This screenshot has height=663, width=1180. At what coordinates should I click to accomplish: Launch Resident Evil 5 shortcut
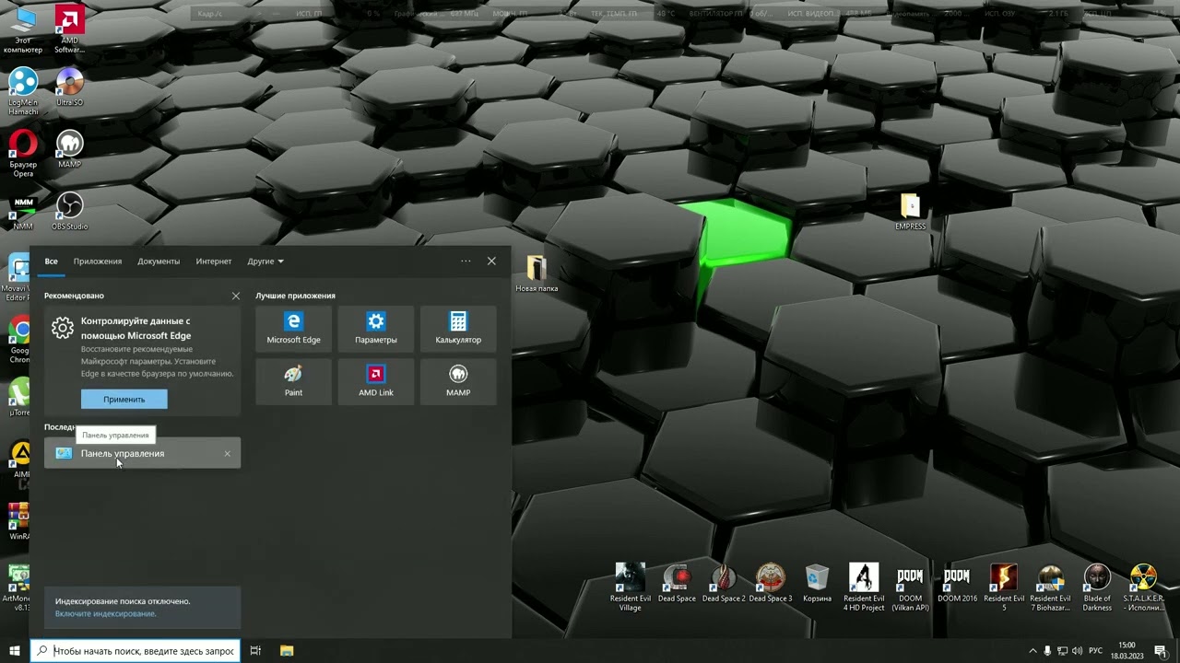pyautogui.click(x=1004, y=587)
